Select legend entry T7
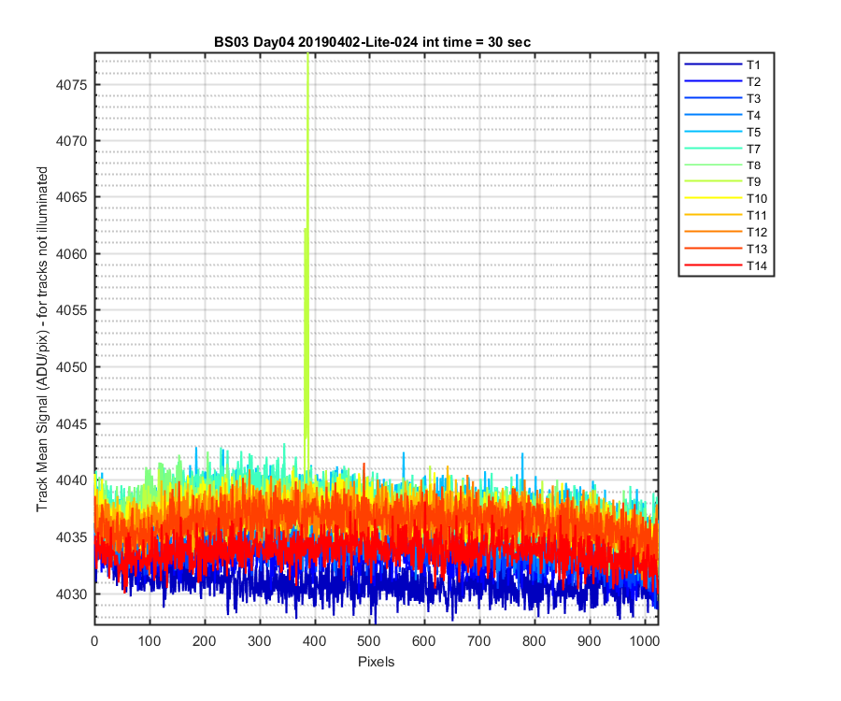 [x=726, y=149]
